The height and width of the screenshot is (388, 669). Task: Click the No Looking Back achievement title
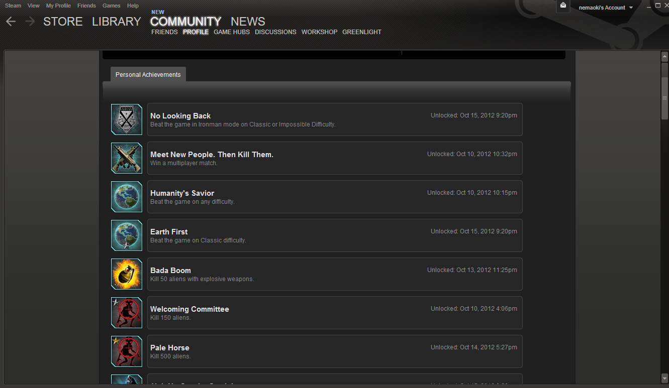180,116
